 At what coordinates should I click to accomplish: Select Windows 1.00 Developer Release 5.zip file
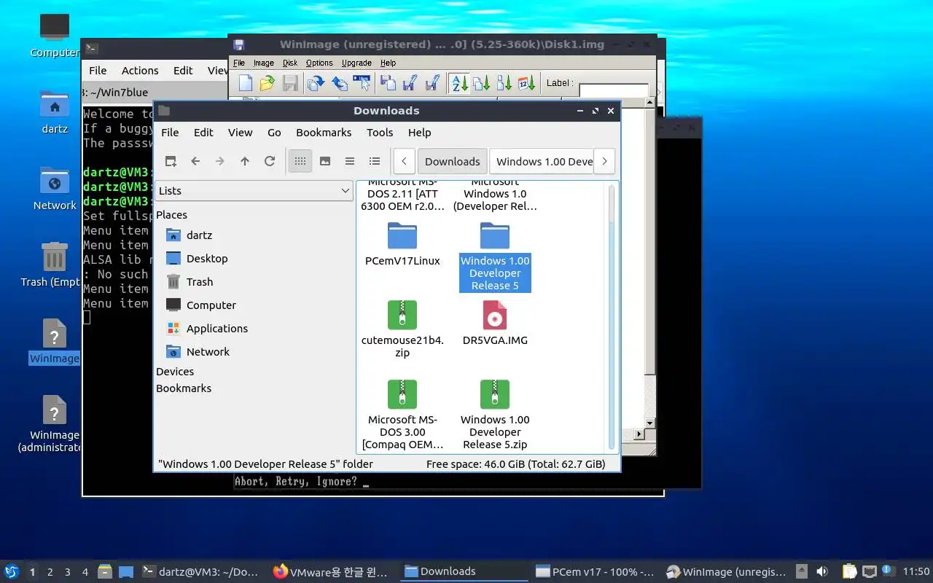coord(495,415)
